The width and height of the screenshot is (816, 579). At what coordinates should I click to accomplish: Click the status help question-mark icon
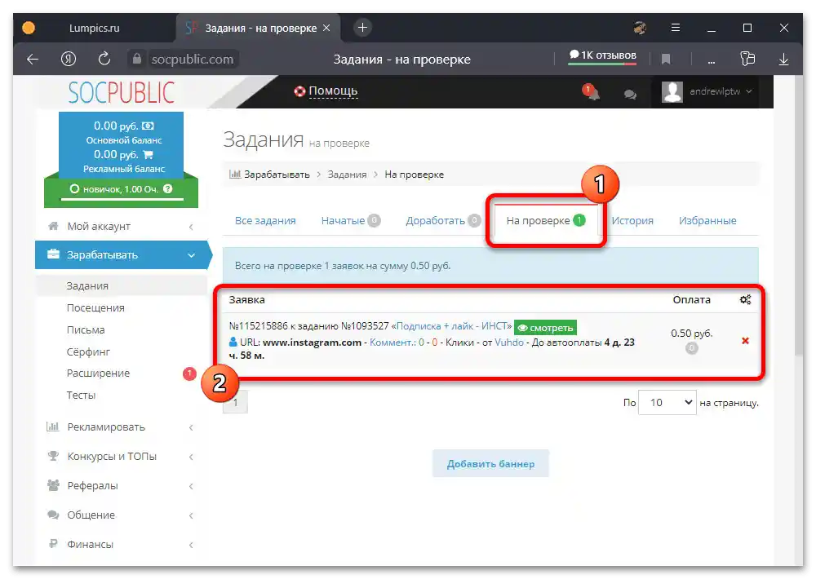click(x=167, y=189)
